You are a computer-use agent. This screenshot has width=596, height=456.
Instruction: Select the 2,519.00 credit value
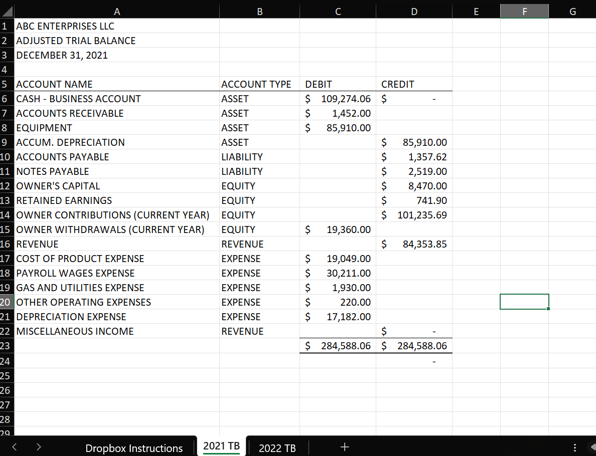pos(414,171)
